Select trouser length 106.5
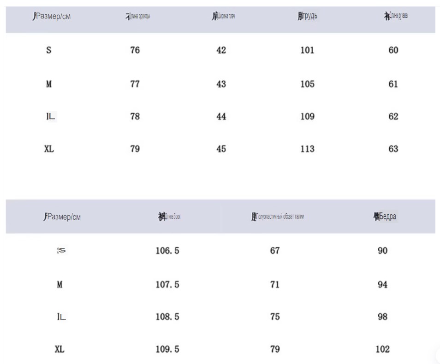Viewport: 440px width, 364px height. pyautogui.click(x=167, y=251)
